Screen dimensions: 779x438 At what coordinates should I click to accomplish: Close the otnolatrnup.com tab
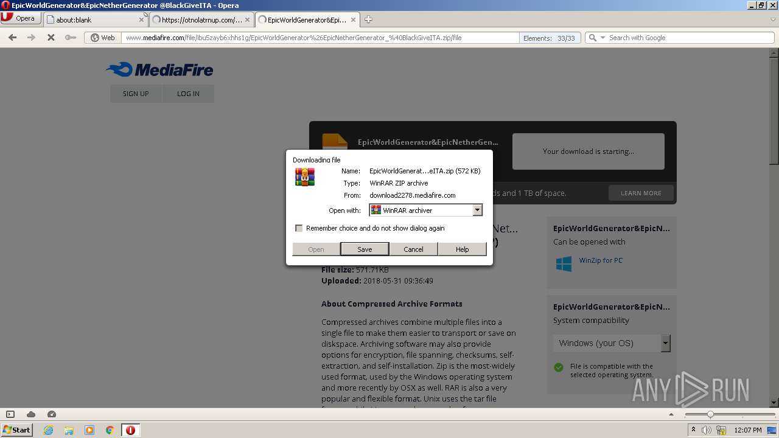click(247, 19)
